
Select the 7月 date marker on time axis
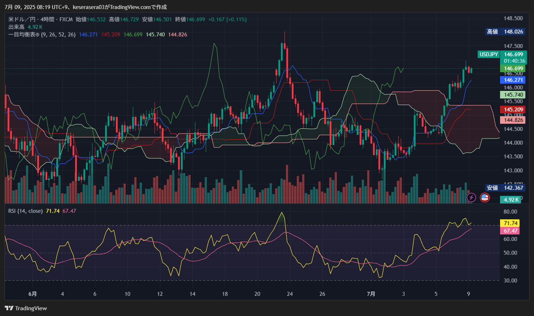point(371,294)
